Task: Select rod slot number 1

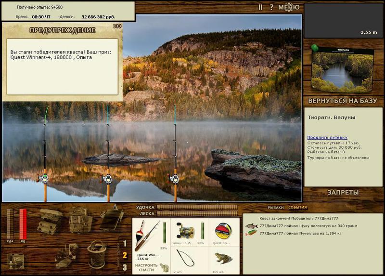Action: 125,244
